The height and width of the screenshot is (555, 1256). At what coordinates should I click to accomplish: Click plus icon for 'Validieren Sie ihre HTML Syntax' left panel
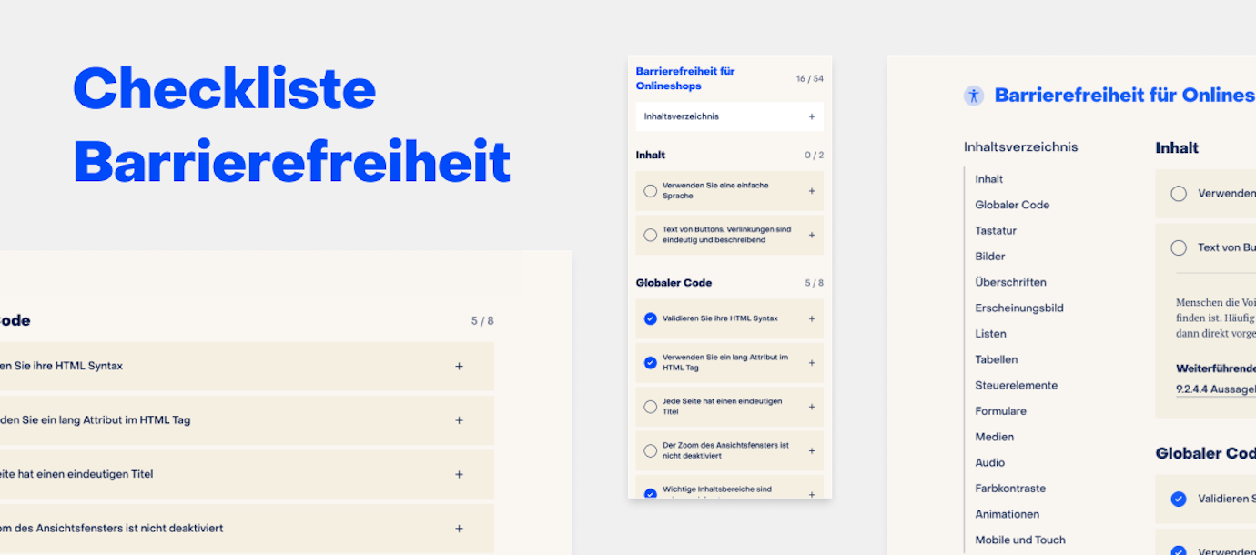(459, 366)
